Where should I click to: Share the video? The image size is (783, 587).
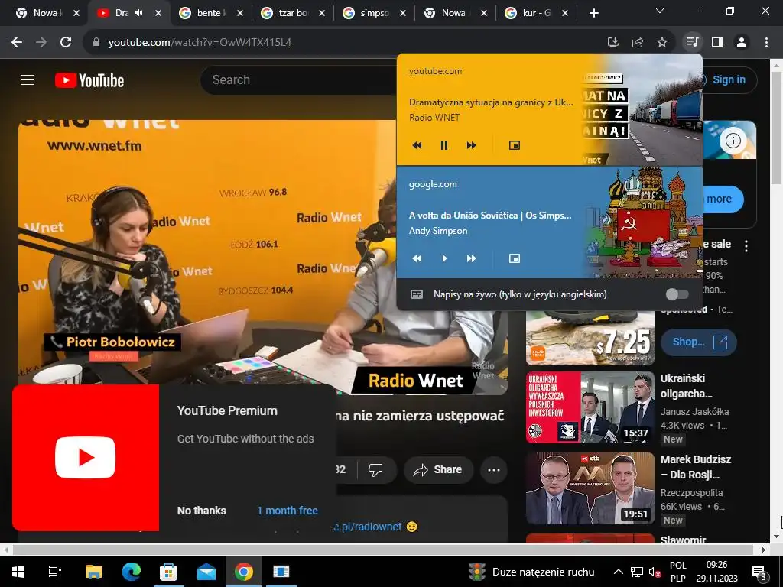[438, 470]
